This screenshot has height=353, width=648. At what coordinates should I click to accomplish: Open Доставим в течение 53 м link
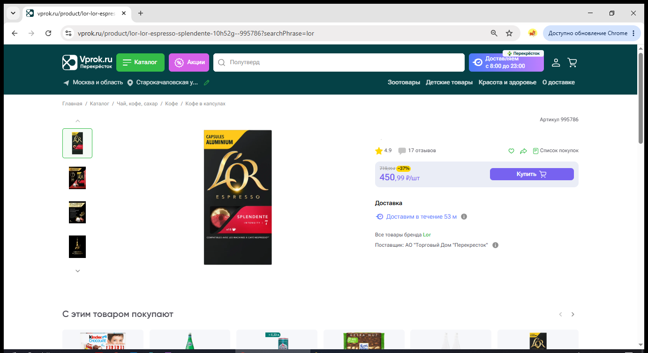tap(422, 217)
